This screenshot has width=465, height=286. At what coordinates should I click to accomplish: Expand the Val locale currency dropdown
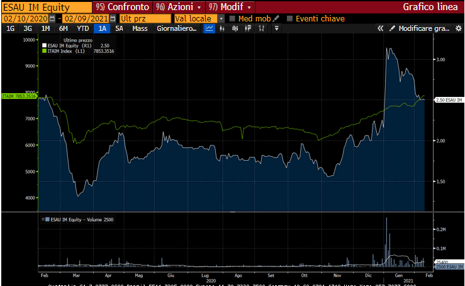221,18
